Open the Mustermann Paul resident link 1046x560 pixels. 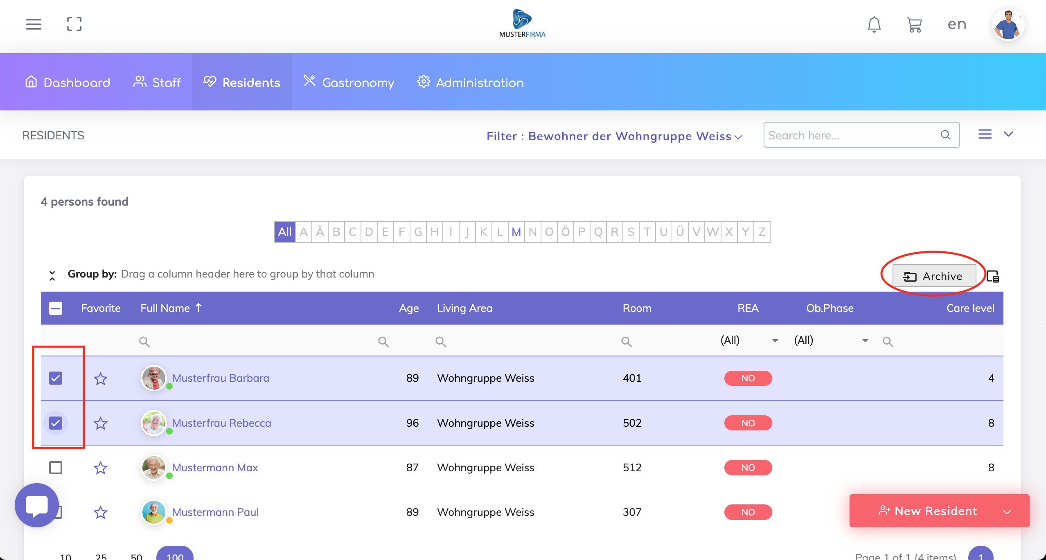[x=215, y=512]
